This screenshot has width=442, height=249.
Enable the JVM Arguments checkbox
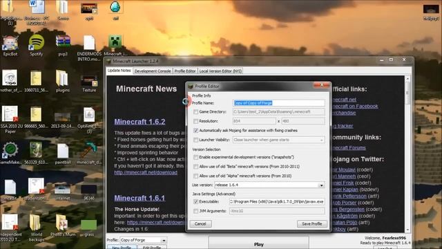pos(195,211)
